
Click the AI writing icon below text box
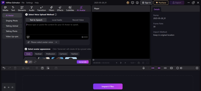(x=28, y=37)
